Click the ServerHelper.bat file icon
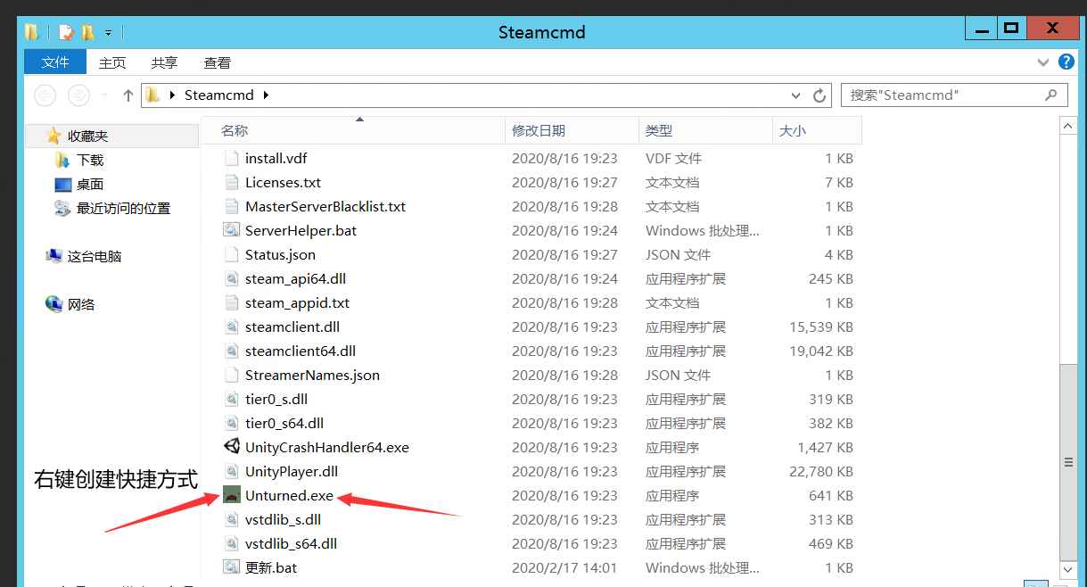 click(x=232, y=231)
